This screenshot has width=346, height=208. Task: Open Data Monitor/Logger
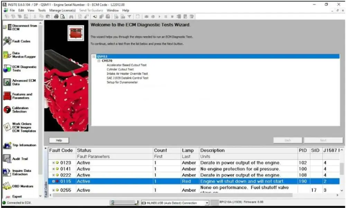coord(19,55)
